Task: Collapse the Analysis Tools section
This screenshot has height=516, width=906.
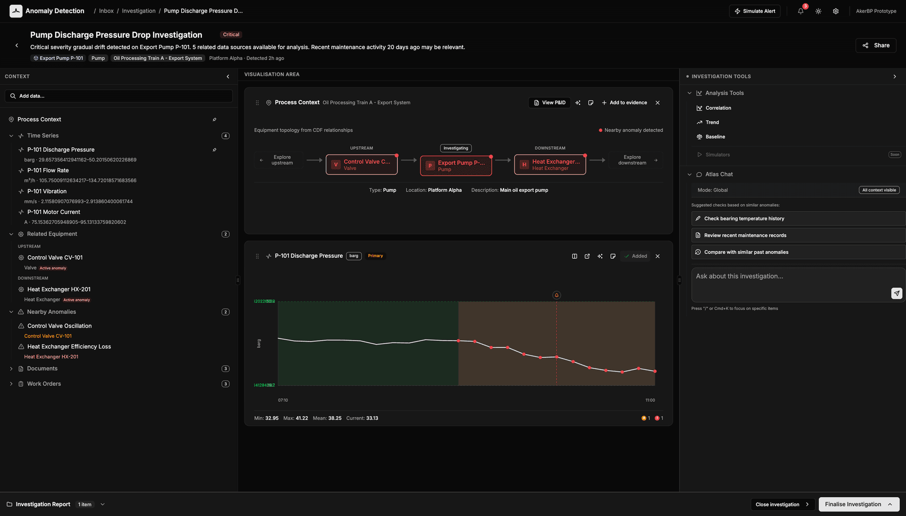Action: (690, 93)
